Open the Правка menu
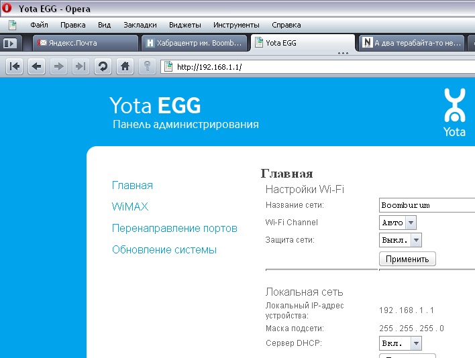The width and height of the screenshot is (475, 358). point(73,25)
